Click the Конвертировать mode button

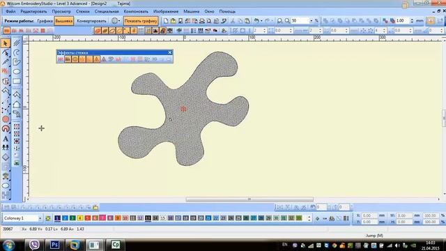(91, 21)
